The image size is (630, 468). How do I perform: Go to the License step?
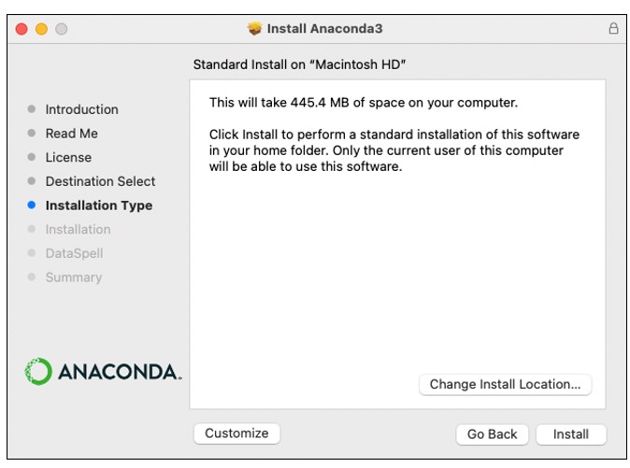coord(68,158)
